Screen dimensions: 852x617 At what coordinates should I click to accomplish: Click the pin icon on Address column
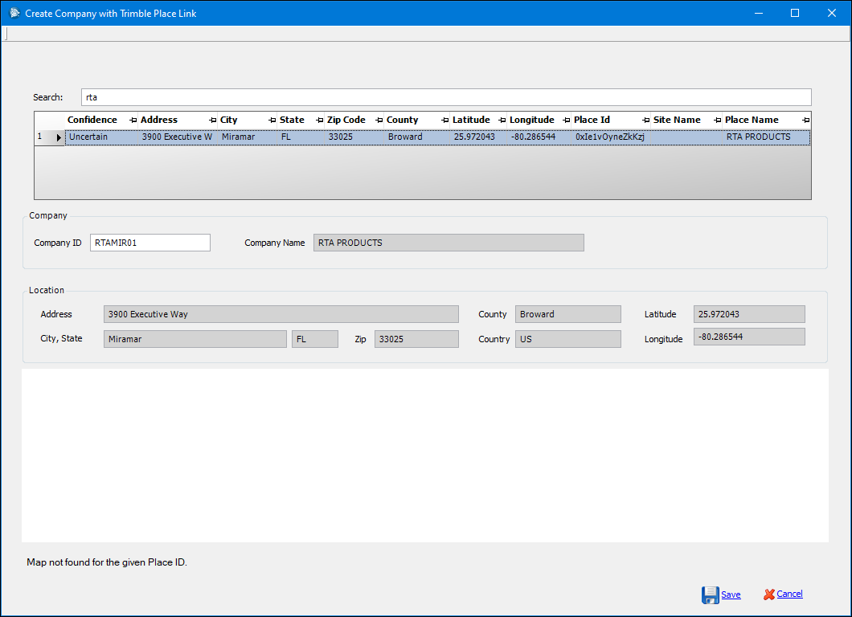(213, 121)
